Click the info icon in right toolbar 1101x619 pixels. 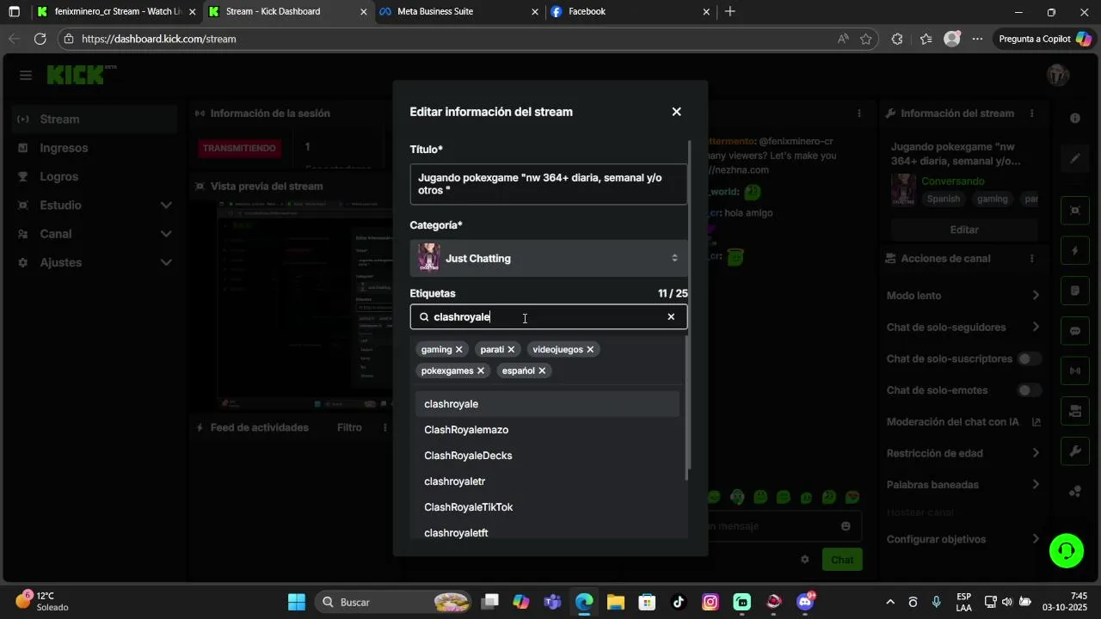pyautogui.click(x=1075, y=119)
